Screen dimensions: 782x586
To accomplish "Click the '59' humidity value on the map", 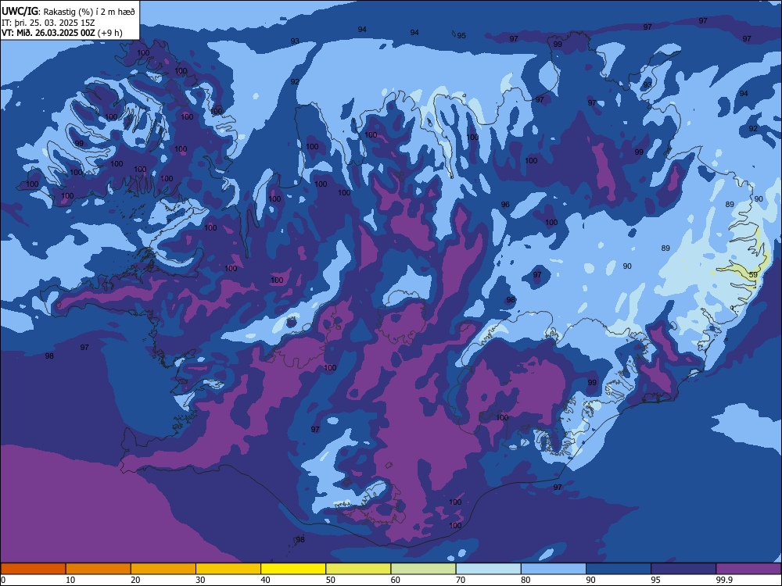I will (x=753, y=274).
